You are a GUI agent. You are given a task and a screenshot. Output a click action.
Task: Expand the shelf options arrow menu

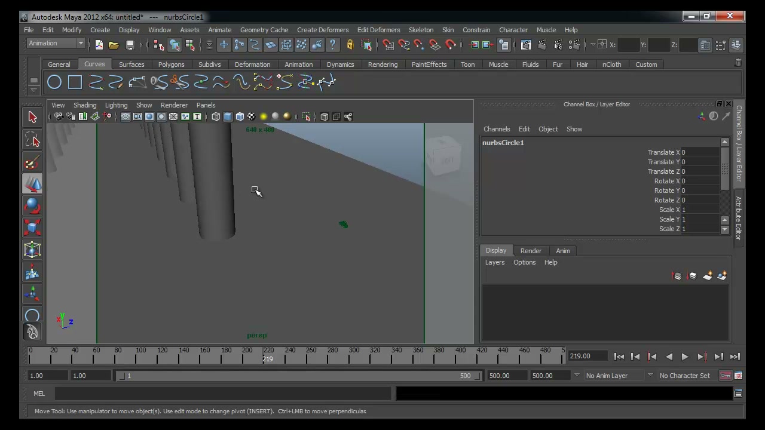click(x=33, y=90)
